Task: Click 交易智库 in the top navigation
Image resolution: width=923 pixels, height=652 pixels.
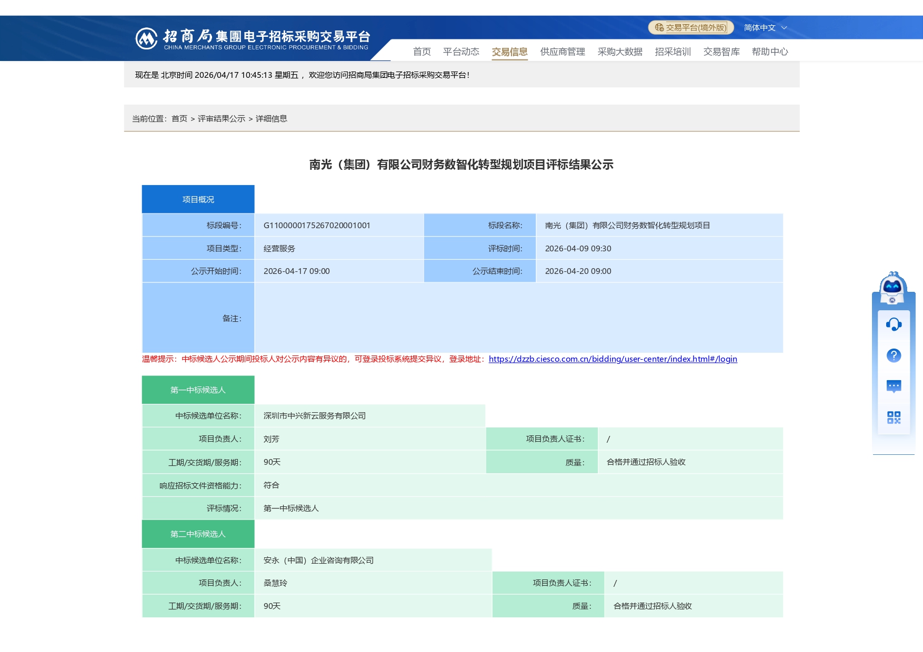Action: [721, 52]
